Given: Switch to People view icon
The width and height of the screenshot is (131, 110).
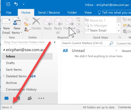Looking at the screenshot, I should pyautogui.click(x=30, y=98).
